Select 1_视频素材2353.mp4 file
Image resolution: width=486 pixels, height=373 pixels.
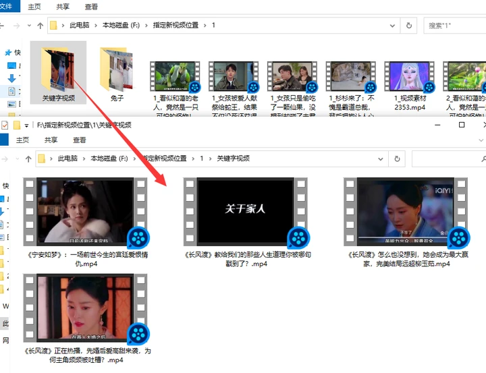pyautogui.click(x=410, y=87)
